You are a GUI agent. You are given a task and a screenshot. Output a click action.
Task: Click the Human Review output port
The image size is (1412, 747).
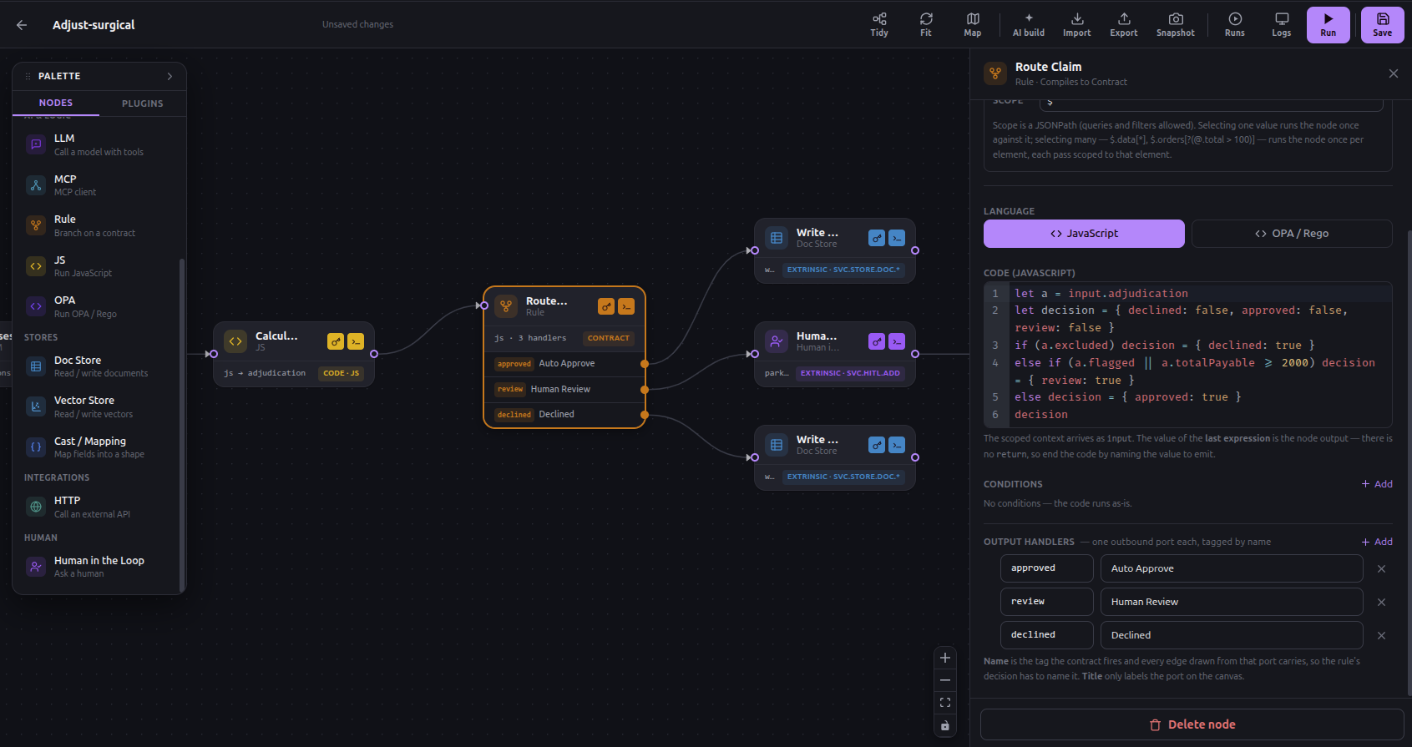point(644,390)
